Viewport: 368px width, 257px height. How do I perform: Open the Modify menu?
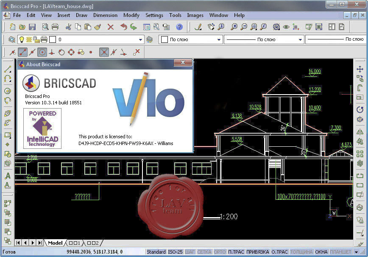[131, 15]
